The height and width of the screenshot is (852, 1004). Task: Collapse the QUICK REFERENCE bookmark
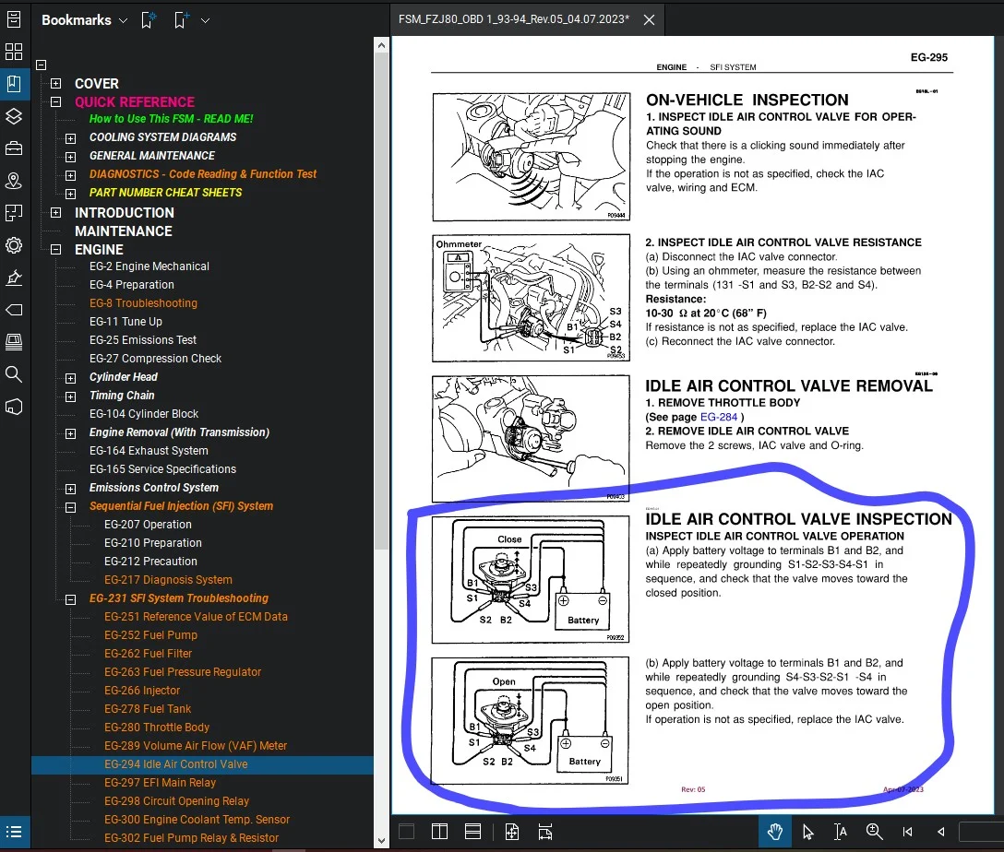pos(55,102)
